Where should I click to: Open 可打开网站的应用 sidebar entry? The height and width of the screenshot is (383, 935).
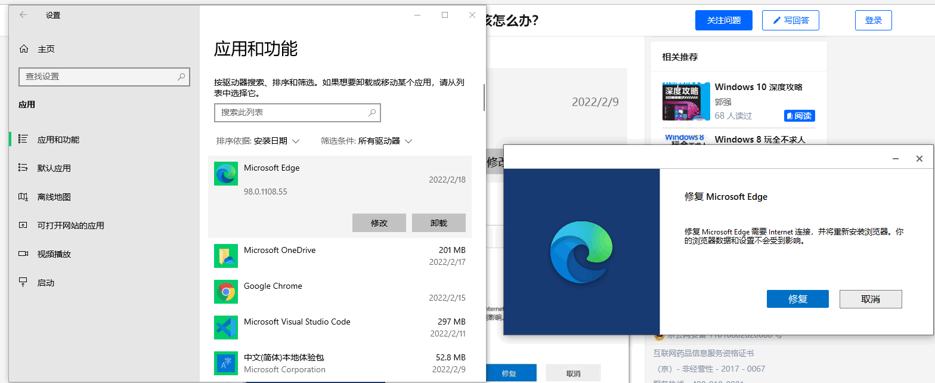[70, 226]
